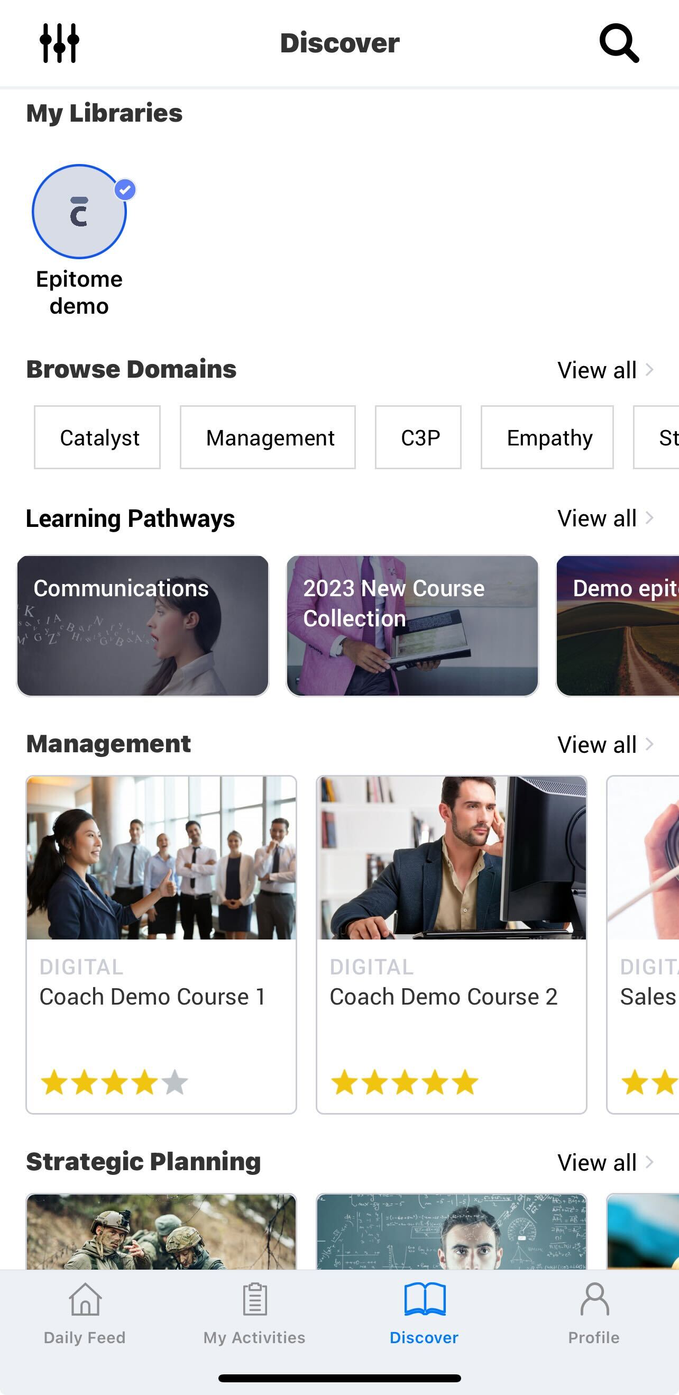
Task: Open the Communications pathway card
Action: click(x=143, y=625)
